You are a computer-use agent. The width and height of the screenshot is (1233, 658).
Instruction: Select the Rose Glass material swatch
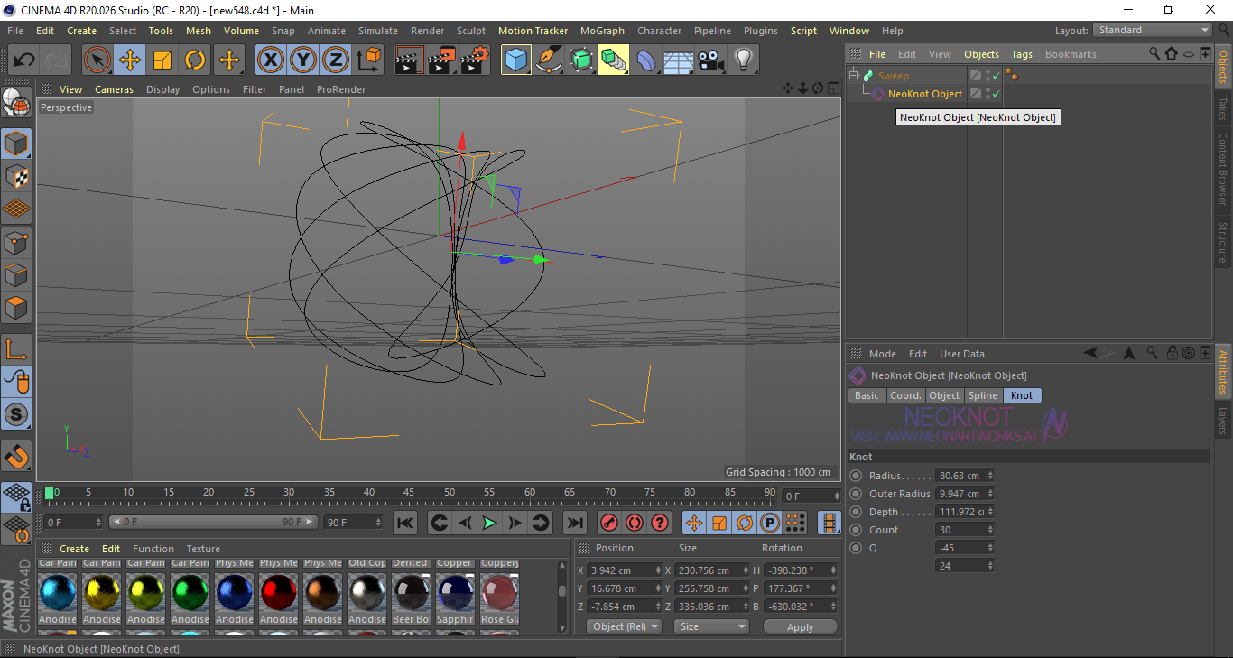pos(499,592)
